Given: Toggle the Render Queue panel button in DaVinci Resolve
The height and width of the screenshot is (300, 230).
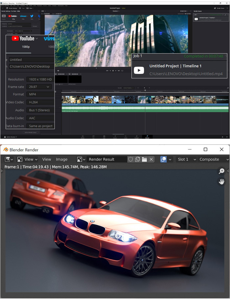Looking at the screenshot, I should 219,8.
